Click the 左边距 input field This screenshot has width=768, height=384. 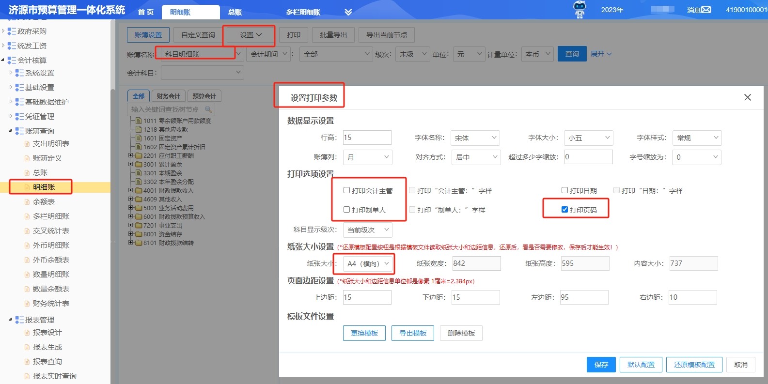click(584, 297)
